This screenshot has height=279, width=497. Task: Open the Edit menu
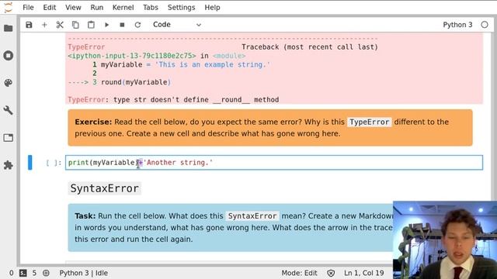click(x=50, y=7)
